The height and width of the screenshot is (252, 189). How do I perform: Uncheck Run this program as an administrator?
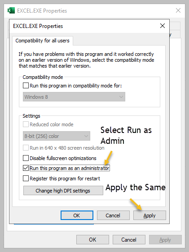click(x=26, y=168)
